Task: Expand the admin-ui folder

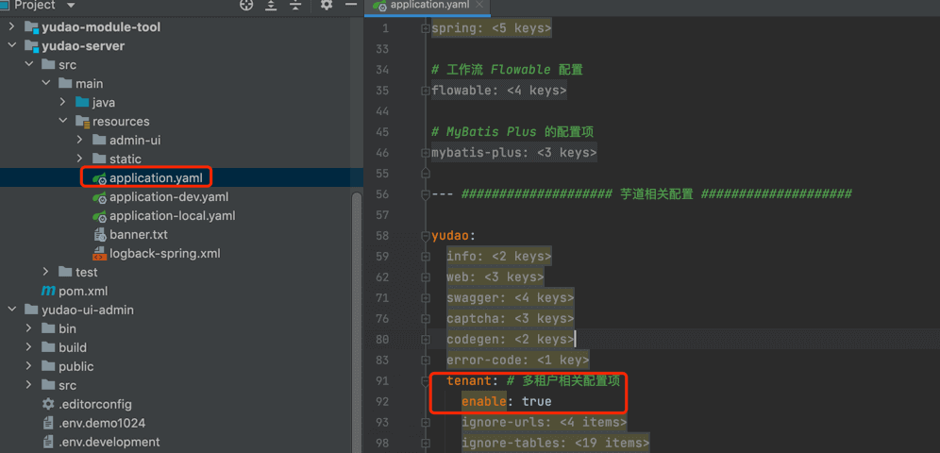Action: point(80,141)
